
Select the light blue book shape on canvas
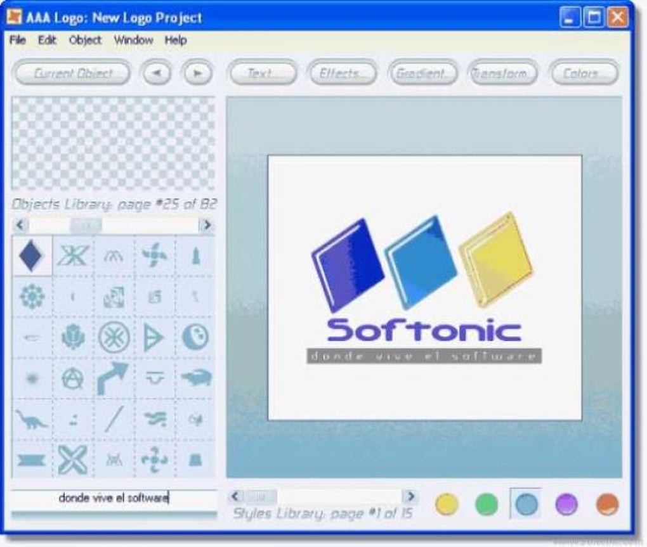click(x=421, y=262)
